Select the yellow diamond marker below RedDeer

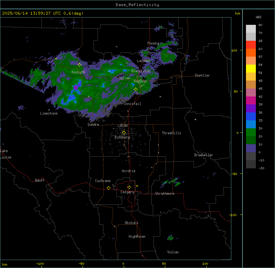136,89
